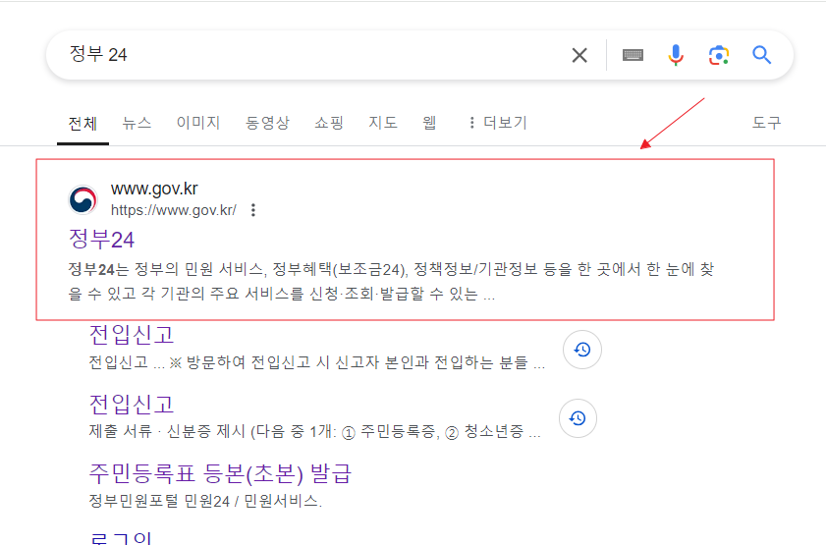Clear the search box with the X icon
Screen dimensions: 826x545
(579, 55)
